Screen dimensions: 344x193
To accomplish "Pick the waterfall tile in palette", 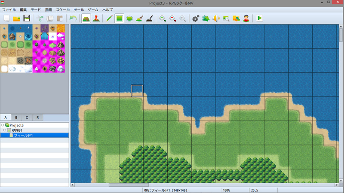I will pos(45,36).
